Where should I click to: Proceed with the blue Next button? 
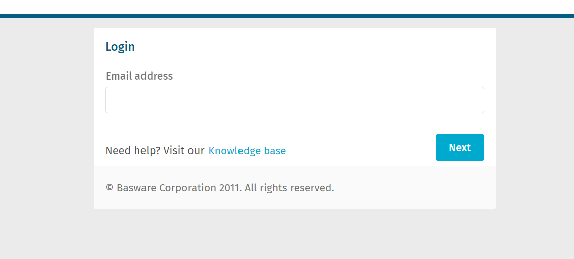point(459,148)
